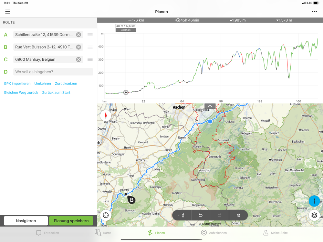Screen dimensions: 323x242
Task: Click the Wo soll es hingehen field
Action: tap(53, 72)
